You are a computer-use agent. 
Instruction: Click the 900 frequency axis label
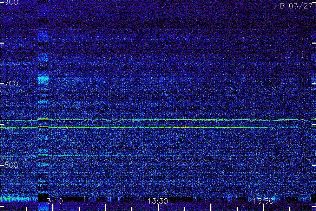click(x=11, y=2)
